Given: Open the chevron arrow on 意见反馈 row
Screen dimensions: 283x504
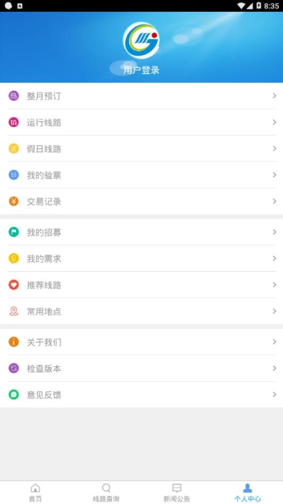Looking at the screenshot, I should (x=274, y=395).
